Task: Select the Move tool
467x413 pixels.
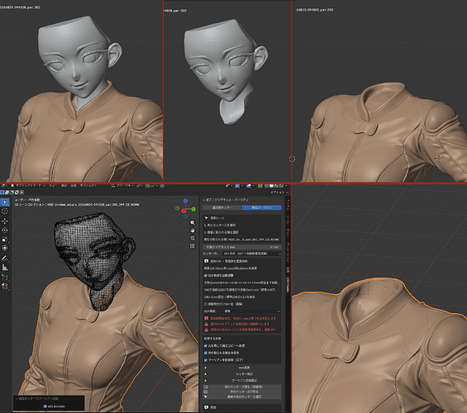Action: click(x=5, y=221)
